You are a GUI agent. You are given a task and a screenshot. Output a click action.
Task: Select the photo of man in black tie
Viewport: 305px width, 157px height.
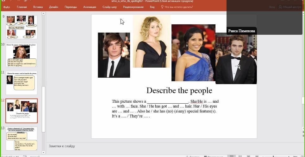coord(114,55)
